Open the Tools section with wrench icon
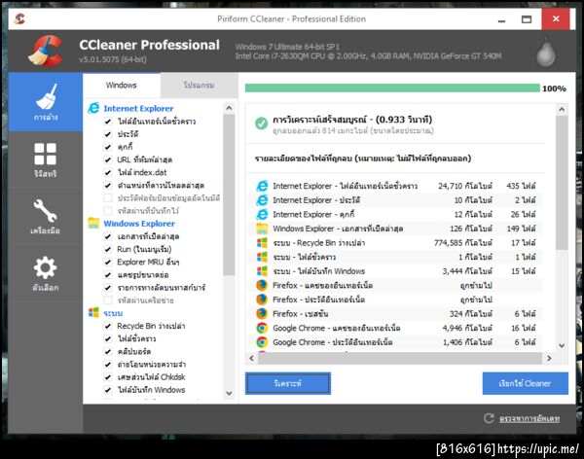Image resolution: width=584 pixels, height=459 pixels. click(x=46, y=216)
